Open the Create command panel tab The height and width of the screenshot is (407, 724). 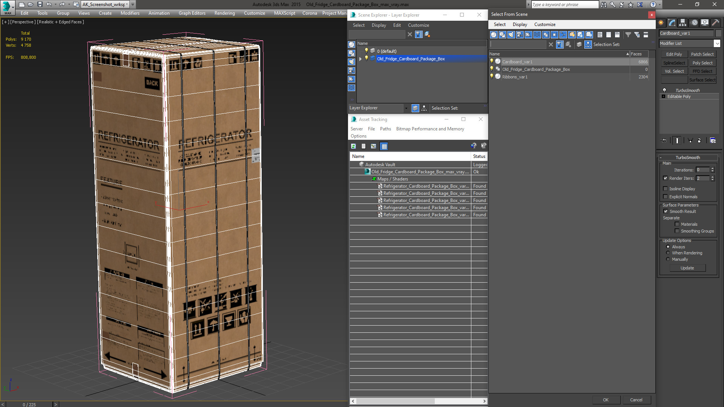pyautogui.click(x=661, y=23)
